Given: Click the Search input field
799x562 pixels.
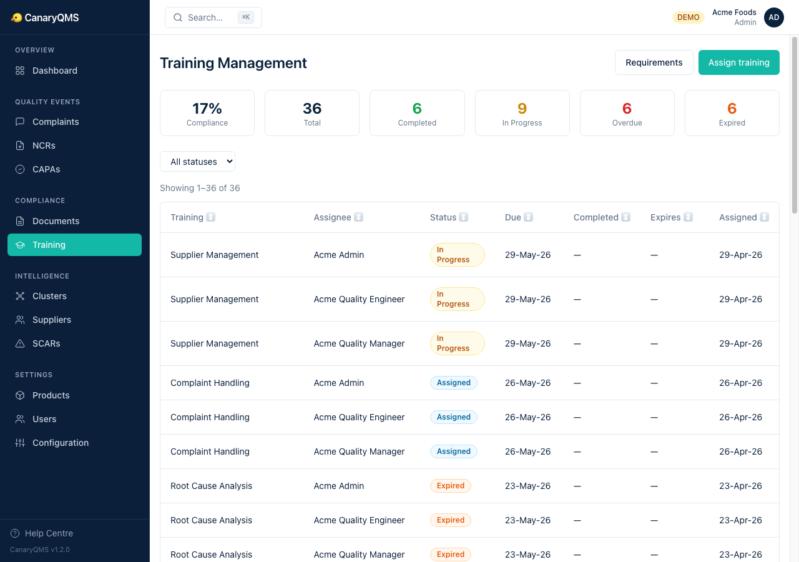Looking at the screenshot, I should 213,17.
